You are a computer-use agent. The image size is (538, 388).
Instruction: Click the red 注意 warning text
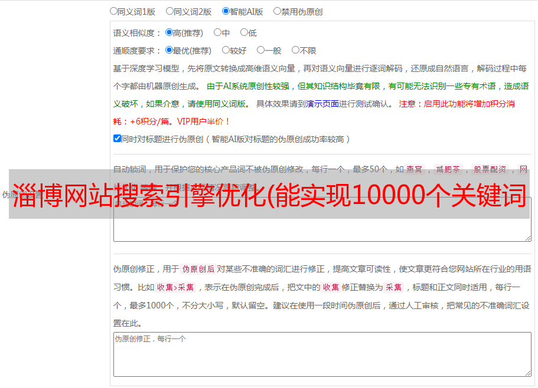tap(407, 104)
